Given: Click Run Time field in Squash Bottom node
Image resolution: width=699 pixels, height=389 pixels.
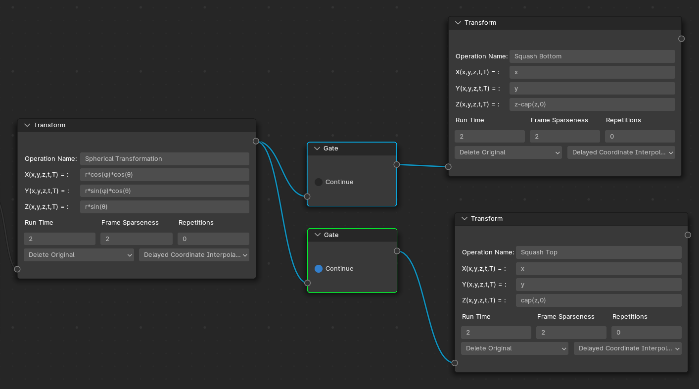Looking at the screenshot, I should tap(490, 137).
